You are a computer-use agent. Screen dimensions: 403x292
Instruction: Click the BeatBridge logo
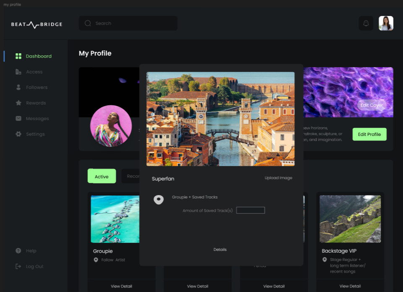[37, 24]
